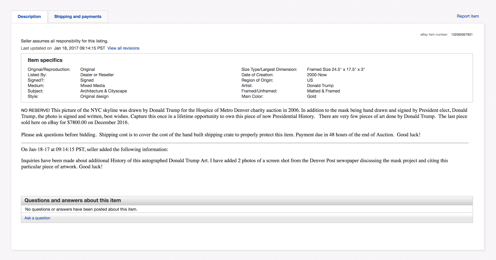This screenshot has height=260, width=496.
Task: Click the Main Color value Gold
Action: tap(312, 96)
